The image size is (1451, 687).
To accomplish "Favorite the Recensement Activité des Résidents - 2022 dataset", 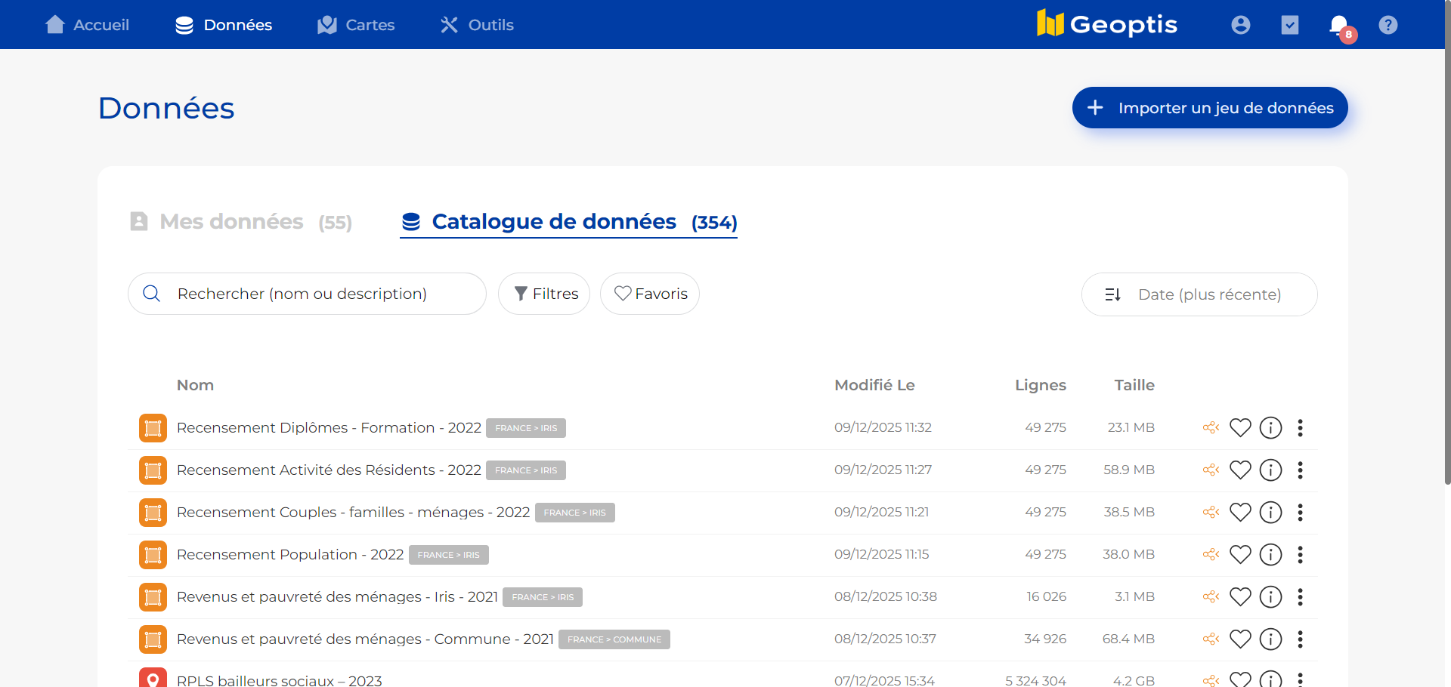I will click(x=1240, y=470).
